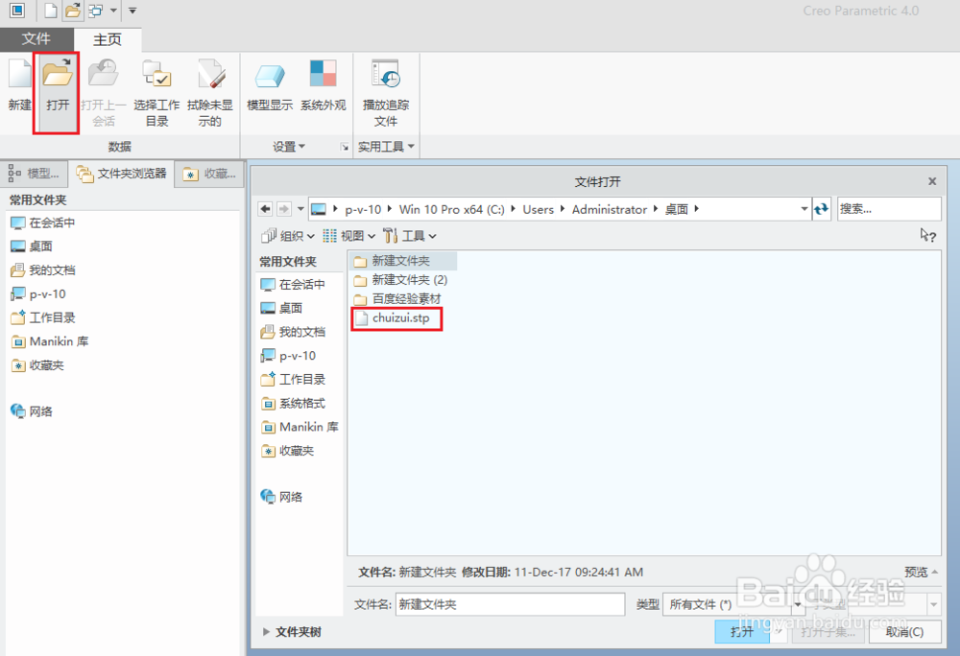
Task: Select the 百度经验素材 folder
Action: 398,299
